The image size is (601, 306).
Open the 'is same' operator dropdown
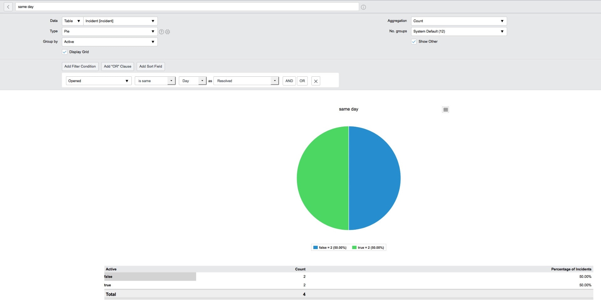[x=155, y=81]
